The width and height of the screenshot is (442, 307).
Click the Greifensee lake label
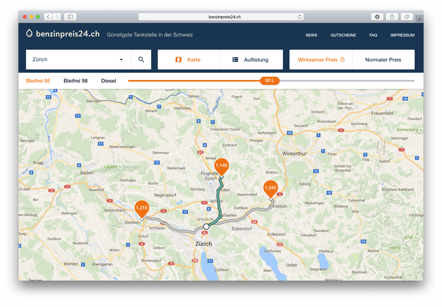click(272, 251)
